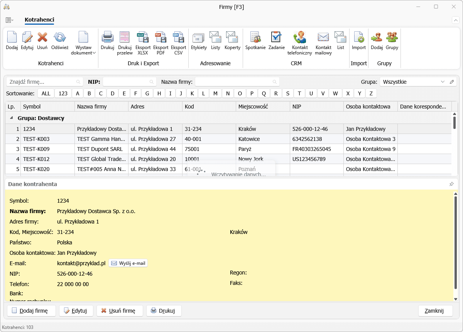Image resolution: width=463 pixels, height=332 pixels.
Task: Click the Katowice cell
Action: tap(263, 139)
